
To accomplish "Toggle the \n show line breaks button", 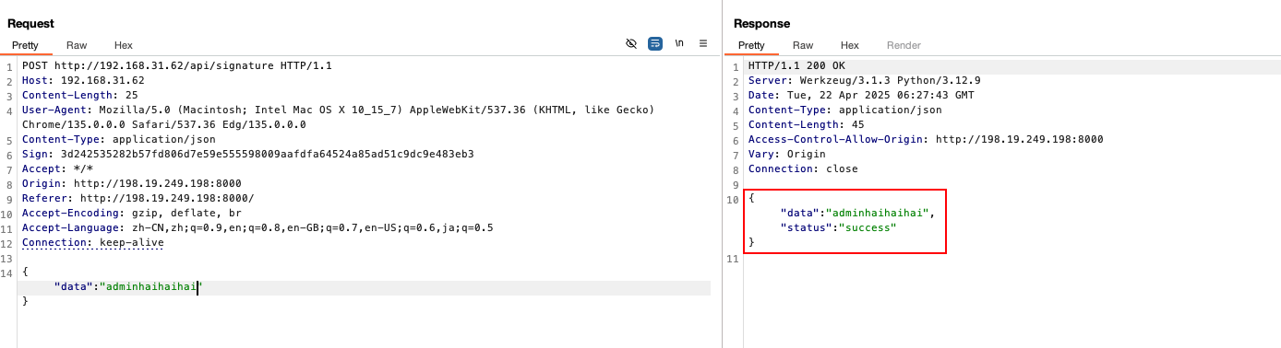I will (679, 43).
